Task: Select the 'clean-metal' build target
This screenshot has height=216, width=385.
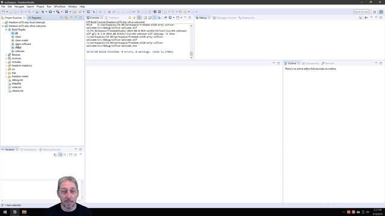Action: pyautogui.click(x=22, y=40)
